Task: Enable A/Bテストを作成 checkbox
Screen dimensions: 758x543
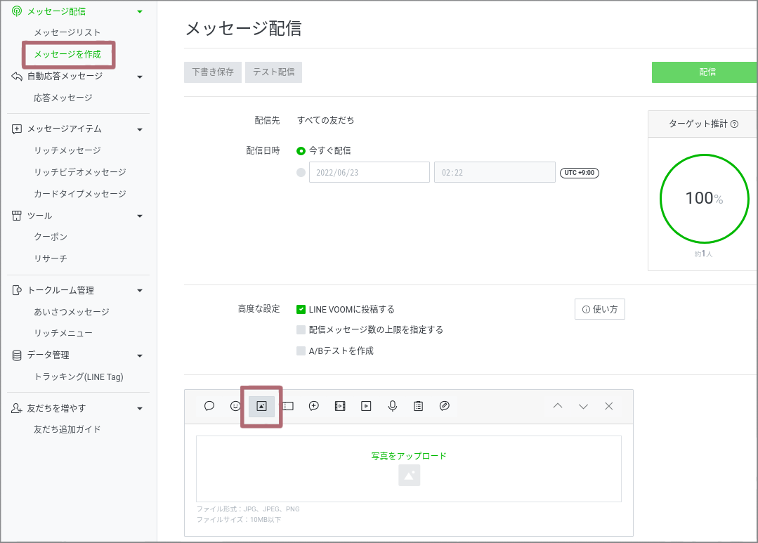Action: tap(301, 351)
